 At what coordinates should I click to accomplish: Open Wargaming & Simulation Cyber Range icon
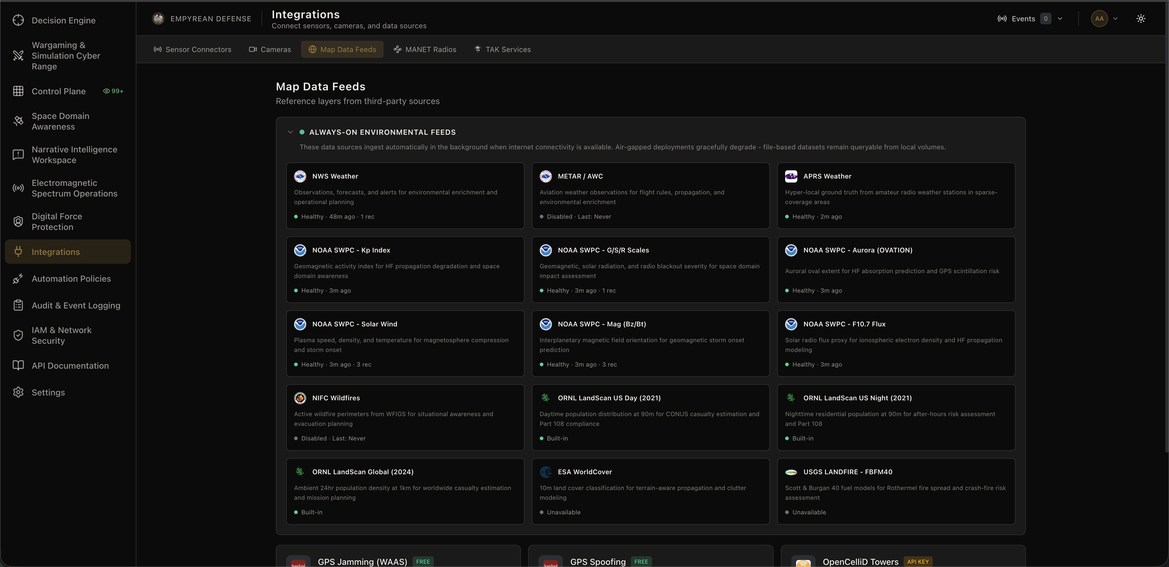(18, 56)
